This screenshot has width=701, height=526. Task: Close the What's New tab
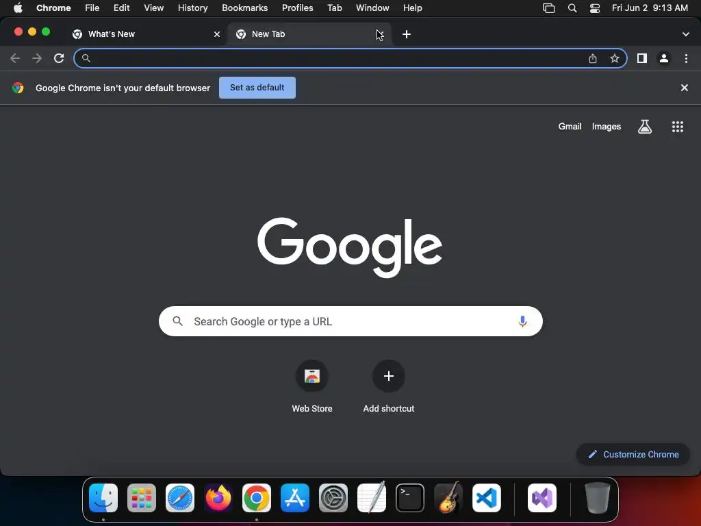coord(217,34)
